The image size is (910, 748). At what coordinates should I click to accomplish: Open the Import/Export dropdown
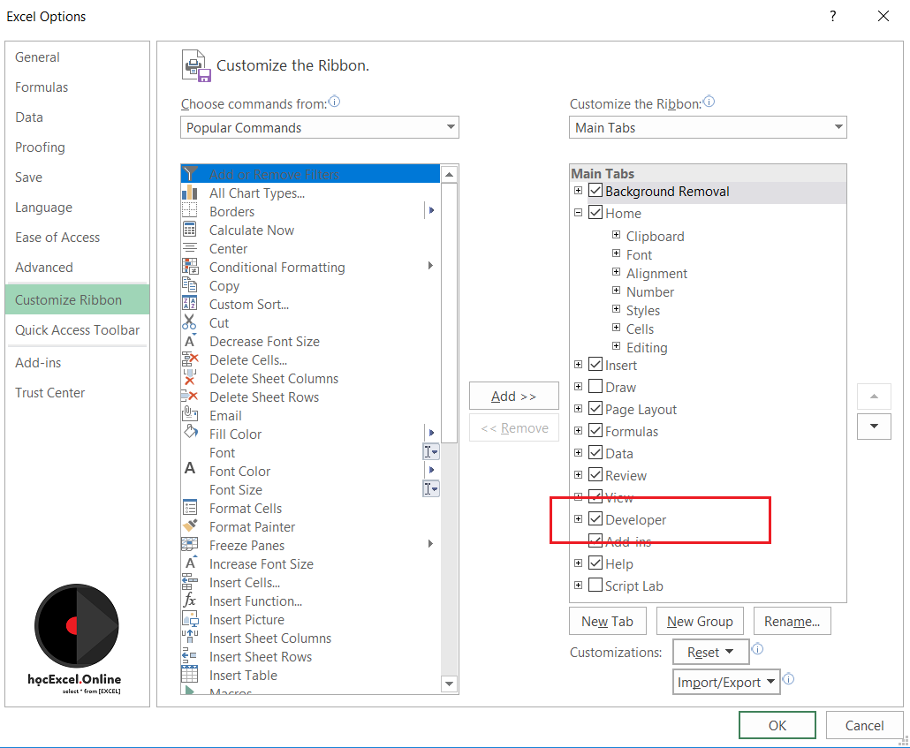(x=726, y=682)
